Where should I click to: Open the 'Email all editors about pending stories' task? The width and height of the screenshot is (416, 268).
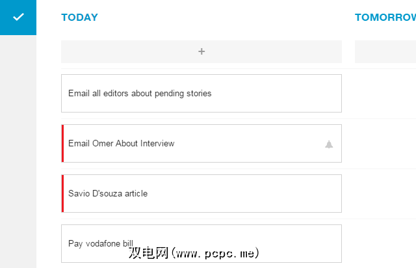140,93
